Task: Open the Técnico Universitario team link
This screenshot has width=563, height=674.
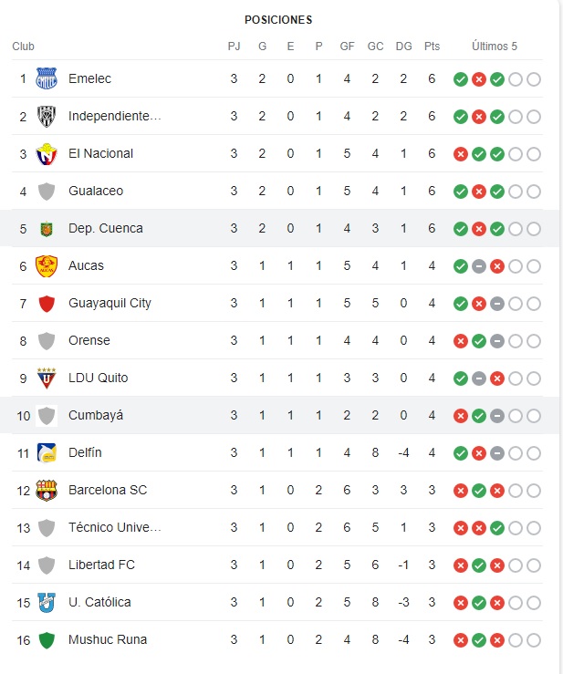Action: 114,528
